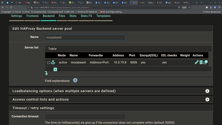This screenshot has width=222, height=125.
Task: Duplicate the moxybeard server entry
Action: pos(206,62)
